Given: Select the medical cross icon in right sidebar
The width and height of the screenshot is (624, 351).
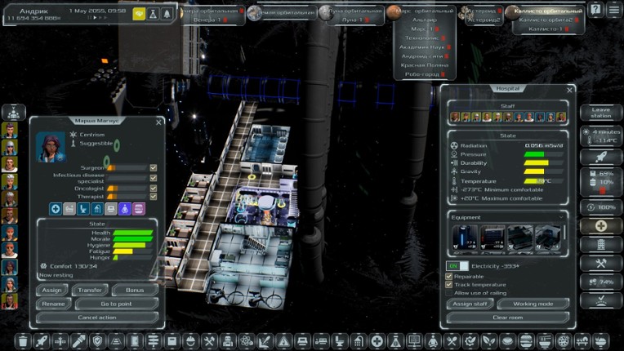Looking at the screenshot, I should click(601, 225).
